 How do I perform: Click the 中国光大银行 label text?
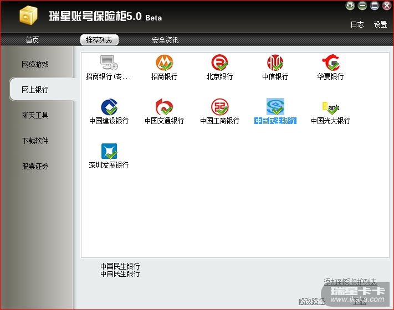[x=331, y=121]
